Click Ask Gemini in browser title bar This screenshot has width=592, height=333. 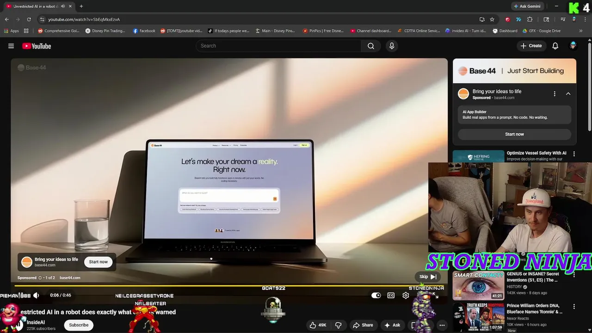527,6
